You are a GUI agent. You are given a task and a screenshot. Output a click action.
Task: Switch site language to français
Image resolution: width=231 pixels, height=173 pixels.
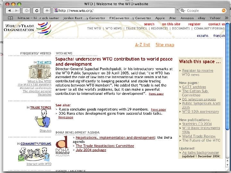(219, 36)
